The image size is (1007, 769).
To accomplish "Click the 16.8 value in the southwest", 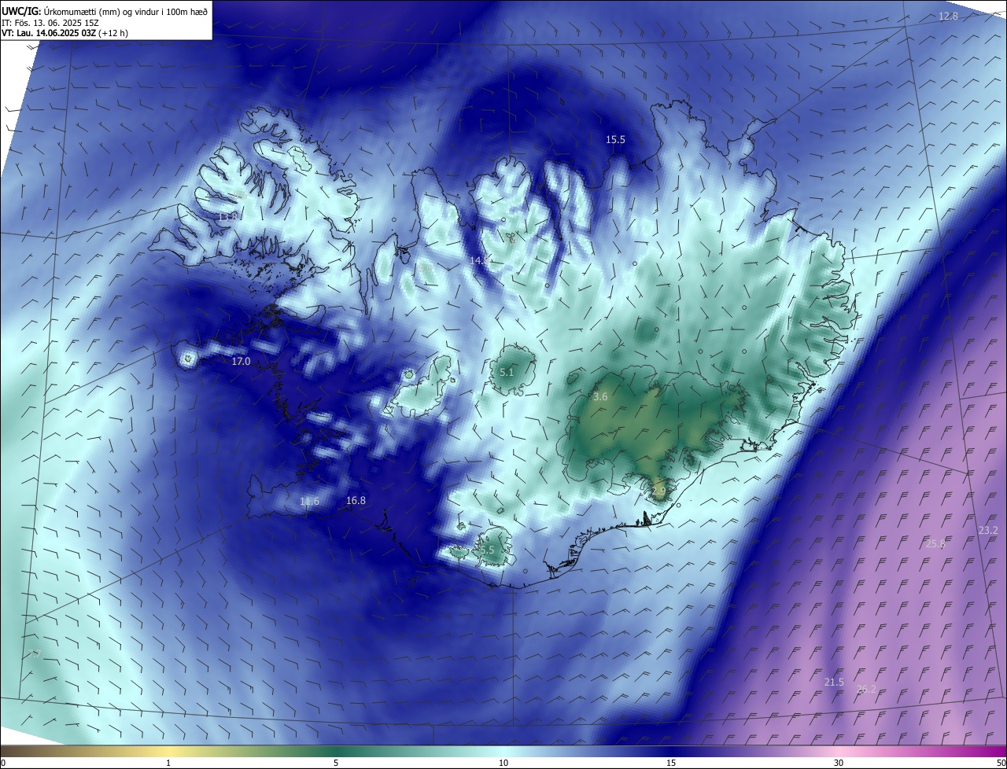I will point(356,501).
